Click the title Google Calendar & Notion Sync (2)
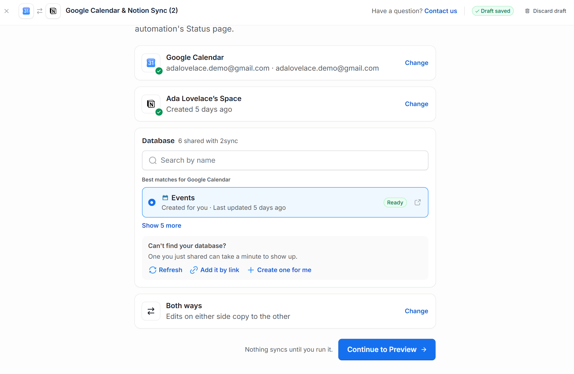 122,11
